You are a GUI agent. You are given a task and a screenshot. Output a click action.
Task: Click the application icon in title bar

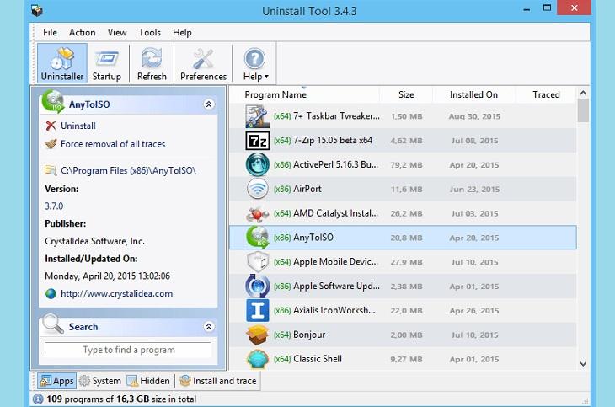tap(37, 10)
